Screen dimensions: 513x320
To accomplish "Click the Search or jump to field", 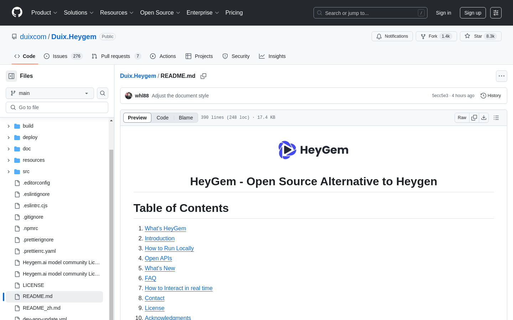I will [x=370, y=13].
